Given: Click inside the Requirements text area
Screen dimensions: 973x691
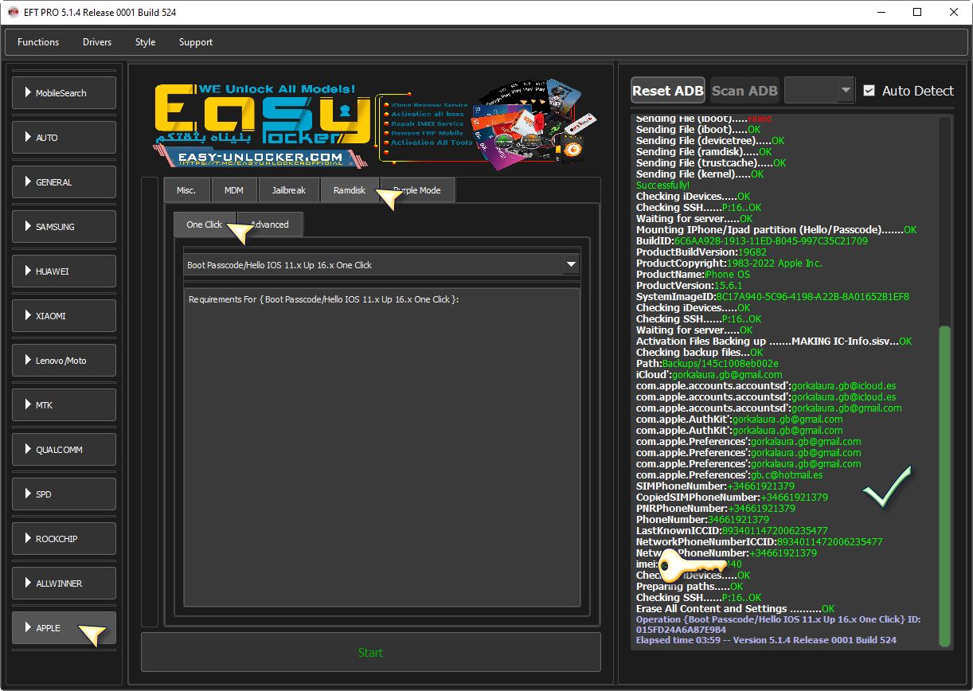Looking at the screenshot, I should [x=381, y=447].
